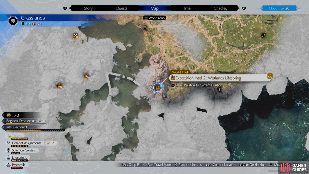Select the Map tab

pyautogui.click(x=154, y=8)
